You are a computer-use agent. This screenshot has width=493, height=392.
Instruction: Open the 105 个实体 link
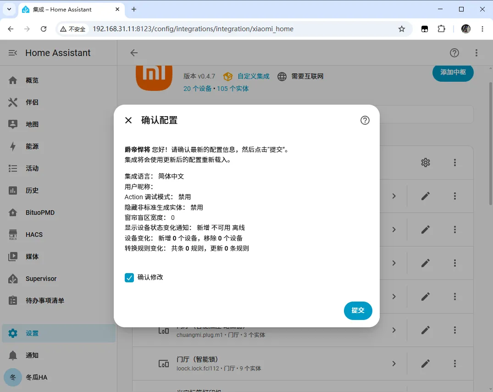point(233,89)
